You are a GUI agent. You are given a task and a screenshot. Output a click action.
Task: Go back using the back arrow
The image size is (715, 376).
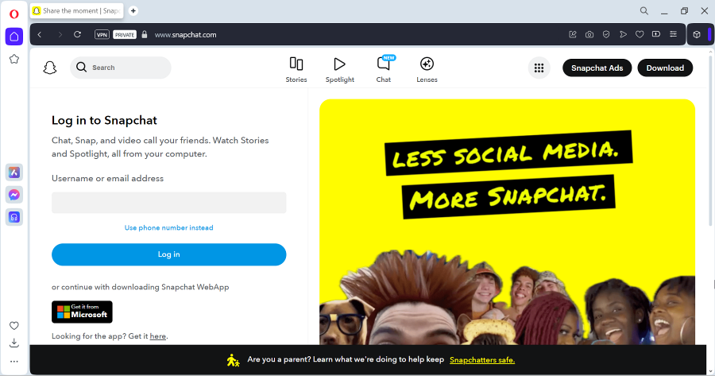[40, 35]
